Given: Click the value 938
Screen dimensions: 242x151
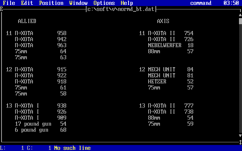Looking at the screenshot, I should pos(62,106).
